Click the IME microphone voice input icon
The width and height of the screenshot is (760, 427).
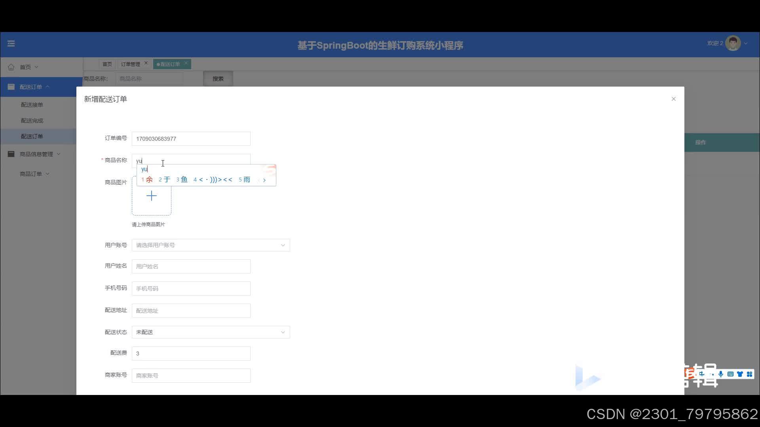(x=721, y=374)
